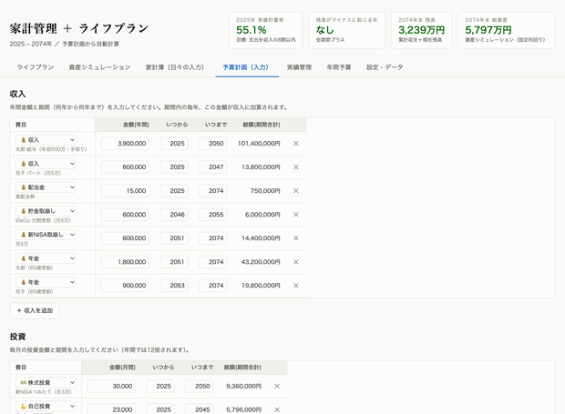Delete the 新NISA取崩し income row

pyautogui.click(x=296, y=238)
